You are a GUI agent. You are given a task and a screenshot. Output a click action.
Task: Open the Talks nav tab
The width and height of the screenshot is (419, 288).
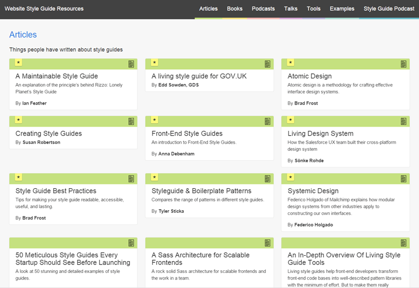pyautogui.click(x=291, y=9)
